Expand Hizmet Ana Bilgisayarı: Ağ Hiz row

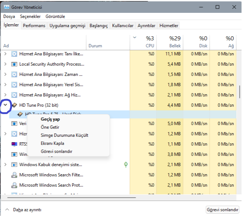pyautogui.click(x=5, y=95)
